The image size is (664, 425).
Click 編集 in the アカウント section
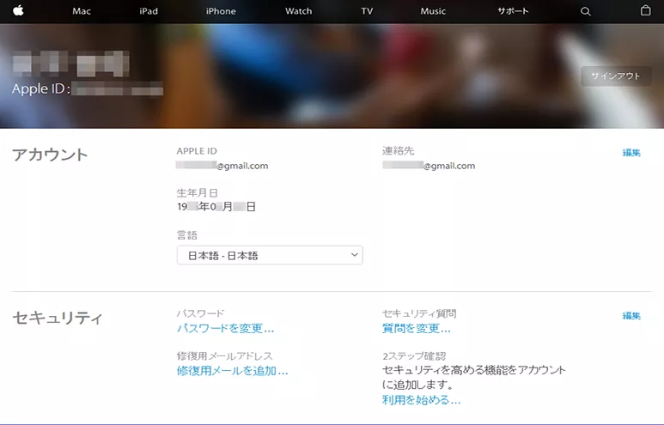[631, 153]
